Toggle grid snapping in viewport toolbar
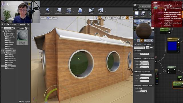Screen dimensions: 183x103 tap(112, 18)
